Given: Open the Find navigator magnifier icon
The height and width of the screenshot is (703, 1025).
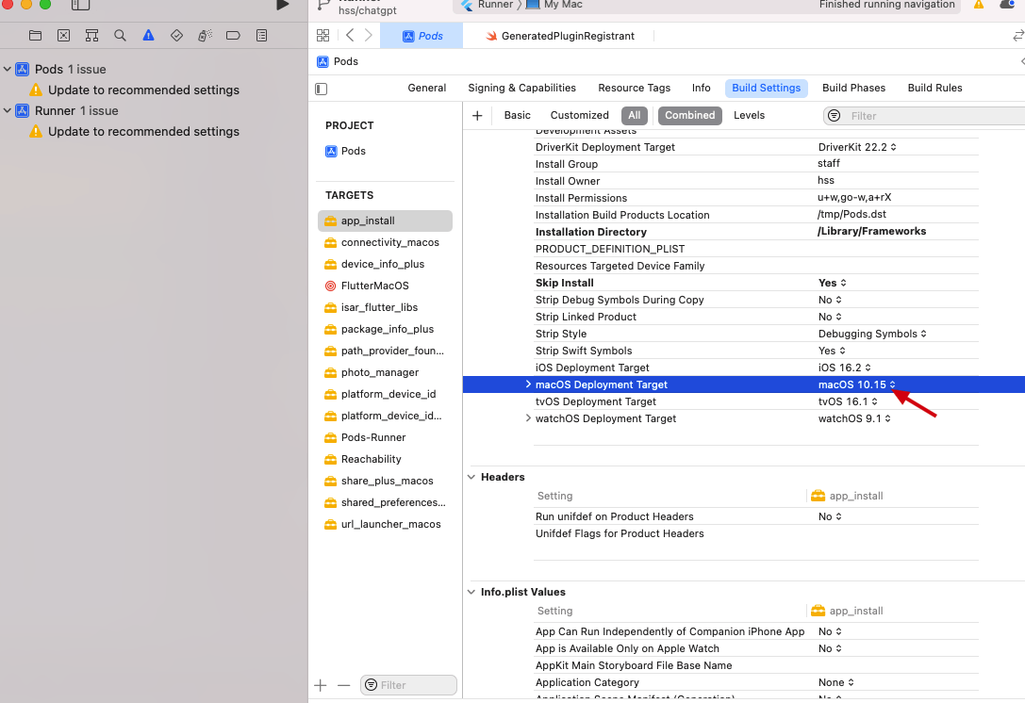Looking at the screenshot, I should coord(120,35).
